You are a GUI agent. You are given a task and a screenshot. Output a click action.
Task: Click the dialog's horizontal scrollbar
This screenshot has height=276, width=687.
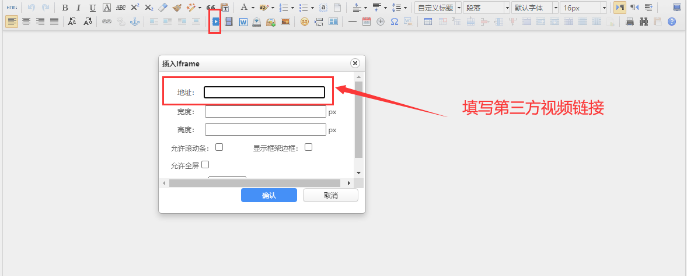[257, 183]
